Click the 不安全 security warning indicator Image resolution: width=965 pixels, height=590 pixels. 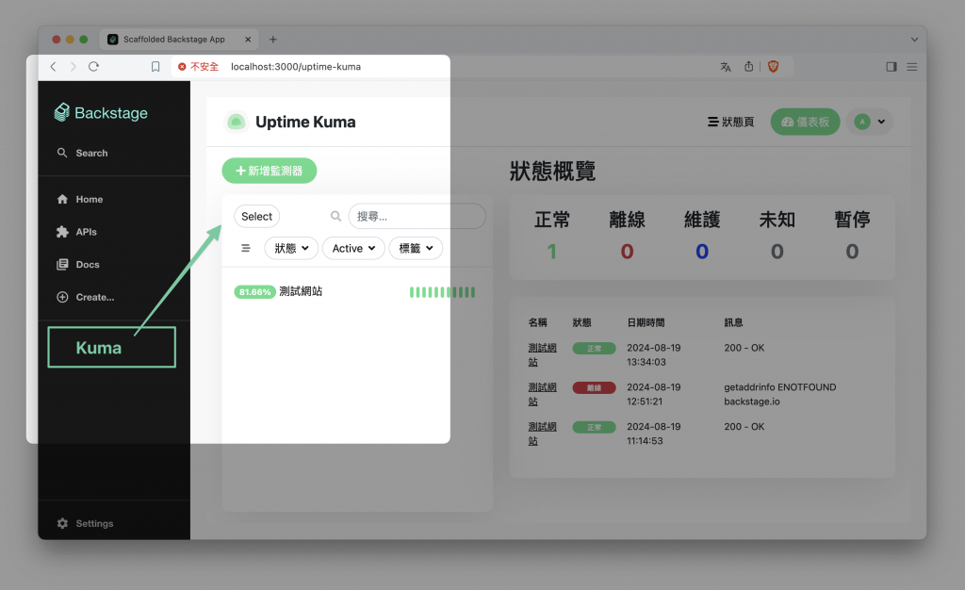pyautogui.click(x=198, y=66)
